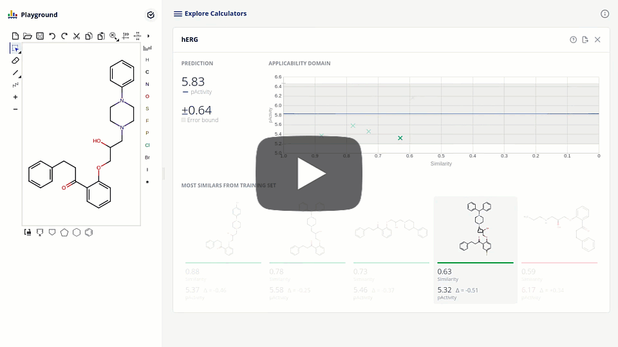Copy the selected structure
Screen dimensions: 618x347
89,36
